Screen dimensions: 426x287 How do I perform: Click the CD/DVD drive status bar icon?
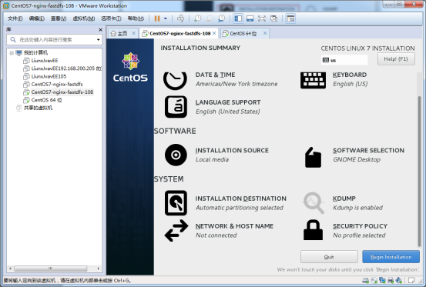(374, 281)
